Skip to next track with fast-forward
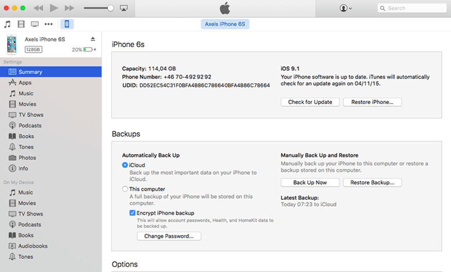 coord(70,8)
